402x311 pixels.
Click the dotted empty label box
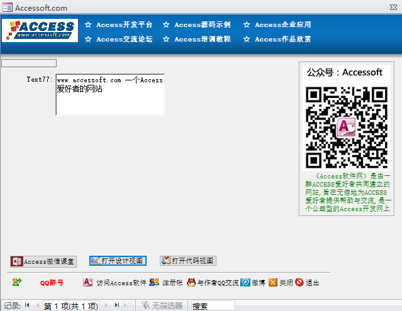click(x=29, y=63)
